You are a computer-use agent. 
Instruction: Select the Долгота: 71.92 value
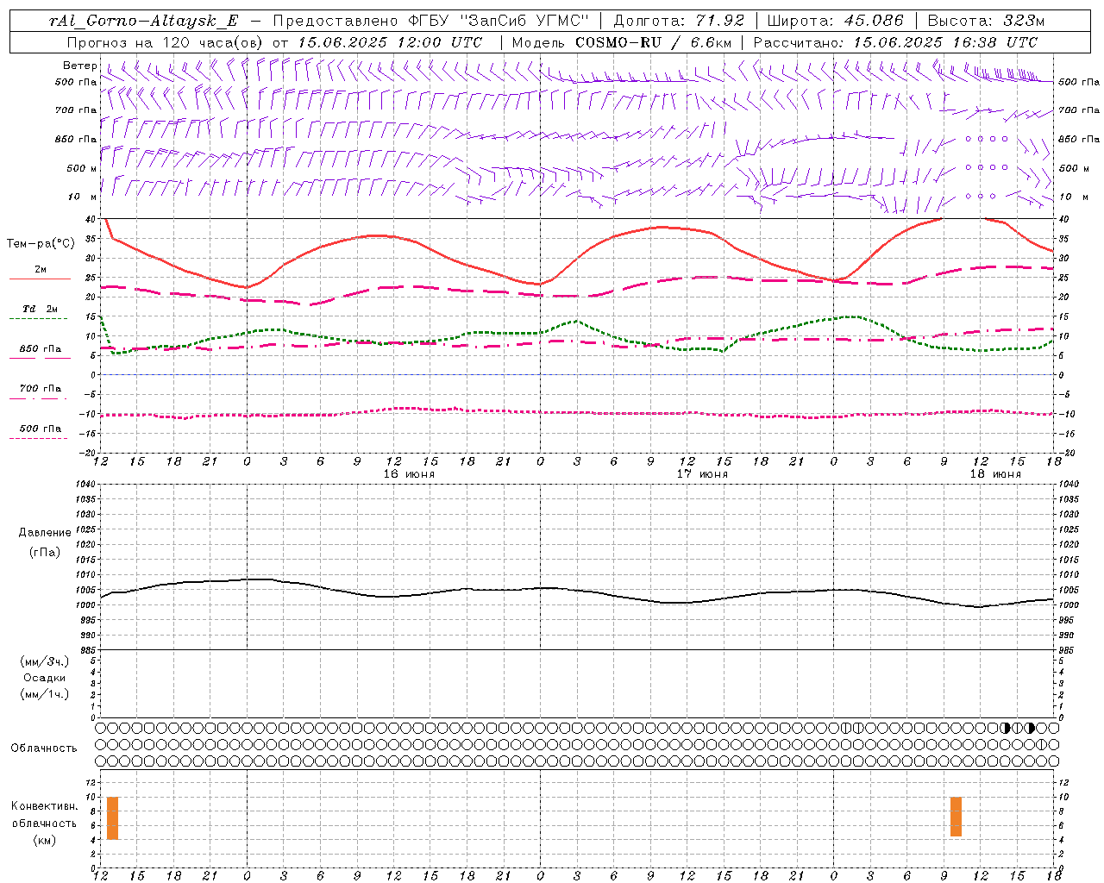(x=679, y=21)
